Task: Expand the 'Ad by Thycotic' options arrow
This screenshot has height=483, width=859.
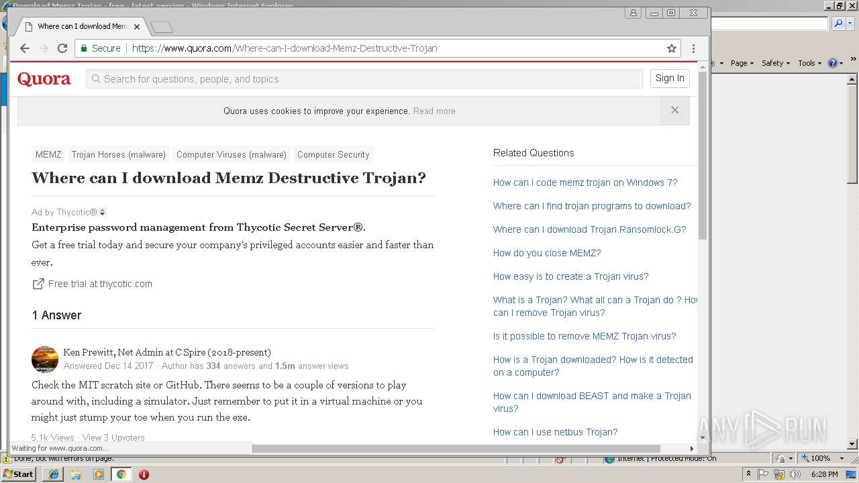Action: tap(103, 213)
